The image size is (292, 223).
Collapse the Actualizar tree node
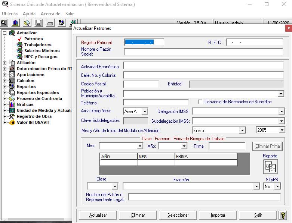tap(5, 33)
